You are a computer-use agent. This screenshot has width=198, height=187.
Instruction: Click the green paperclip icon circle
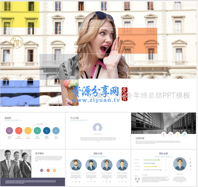tap(185, 134)
